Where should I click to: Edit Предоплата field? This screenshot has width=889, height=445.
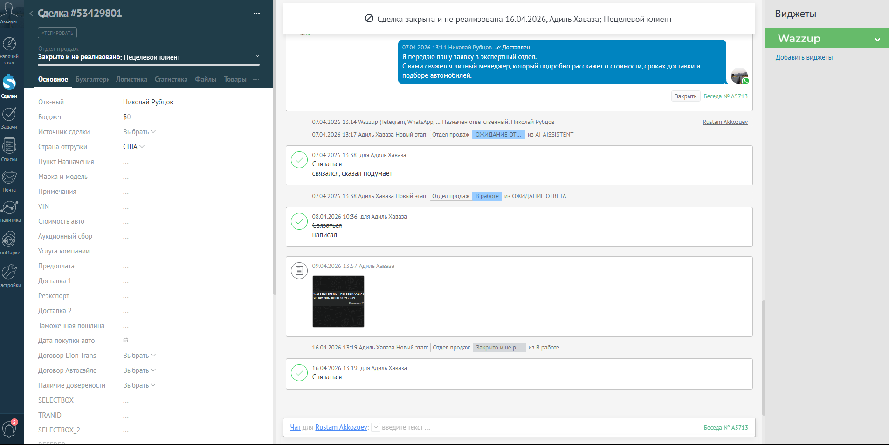tap(126, 267)
